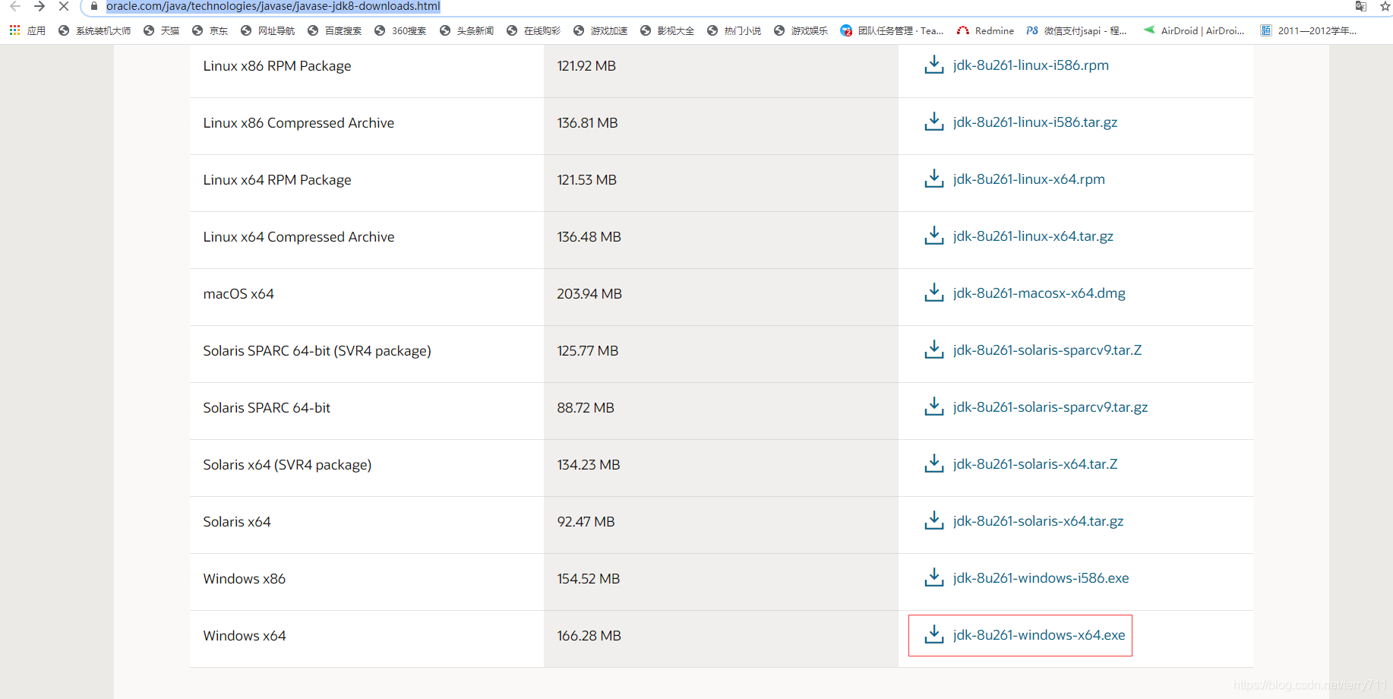The width and height of the screenshot is (1393, 699).
Task: Open the 影视大全 bookmark
Action: pyautogui.click(x=668, y=30)
